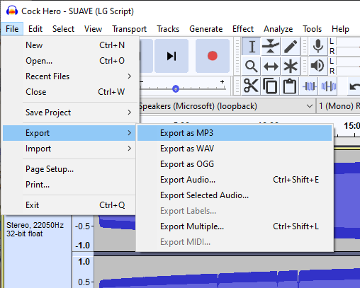The width and height of the screenshot is (360, 288).
Task: Click the Skip to End button
Action: [171, 56]
